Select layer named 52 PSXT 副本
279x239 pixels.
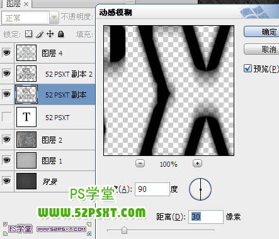point(66,95)
